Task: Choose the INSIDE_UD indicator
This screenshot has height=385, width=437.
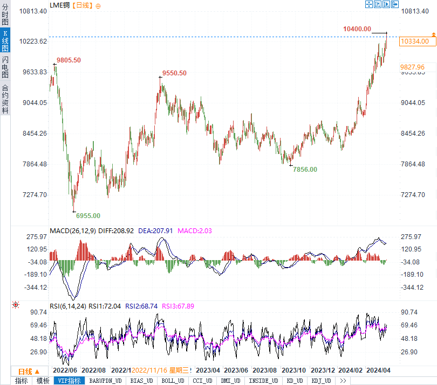Action: pos(263,381)
